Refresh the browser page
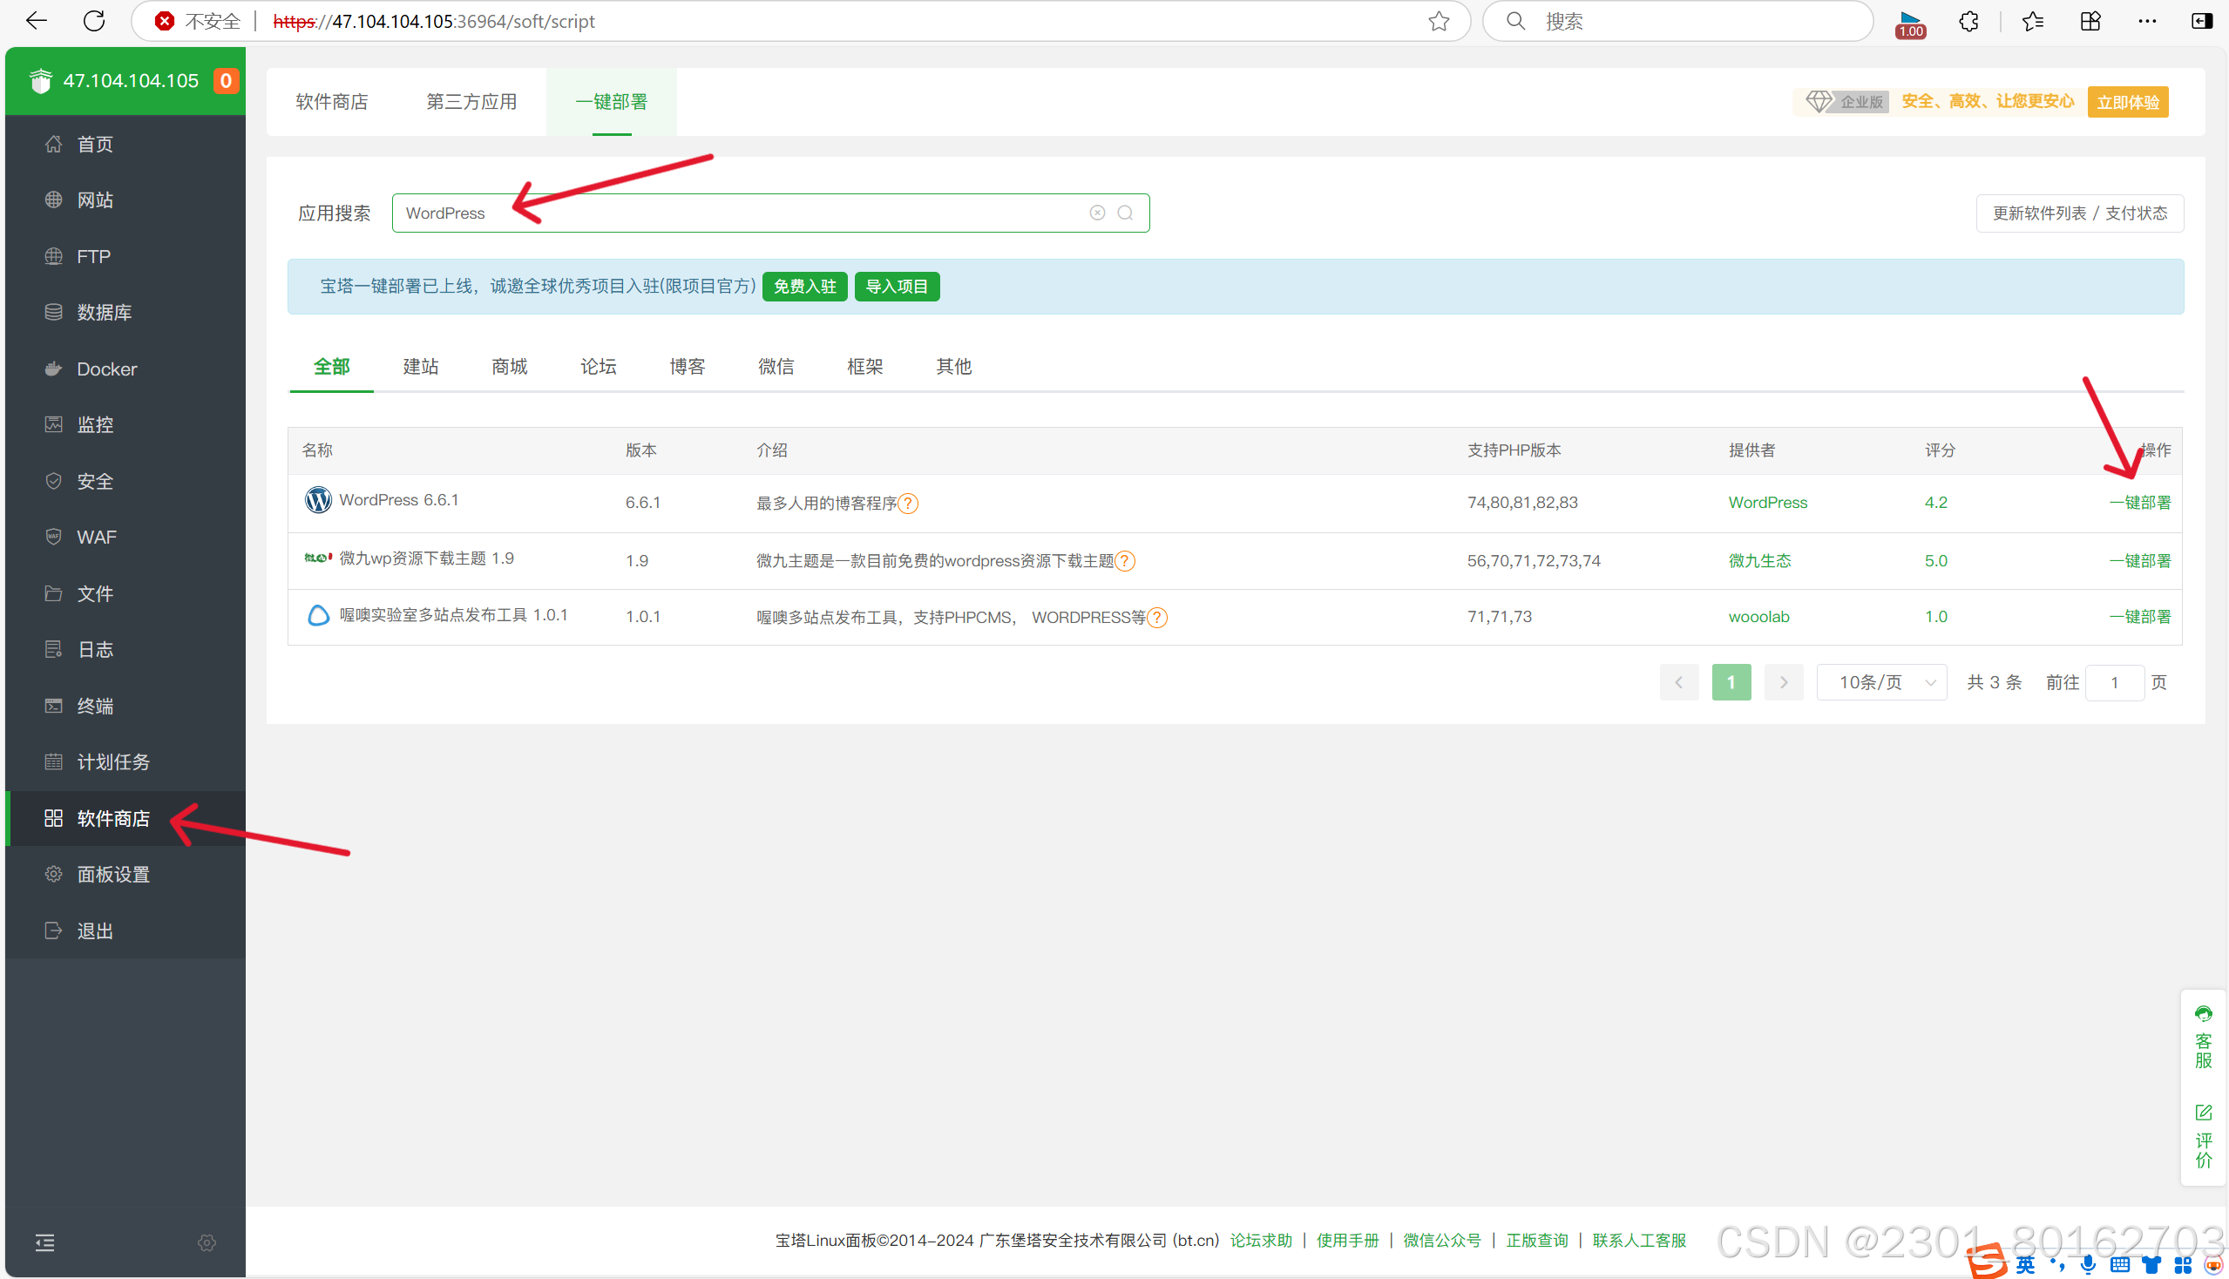2229x1279 pixels. 94,21
